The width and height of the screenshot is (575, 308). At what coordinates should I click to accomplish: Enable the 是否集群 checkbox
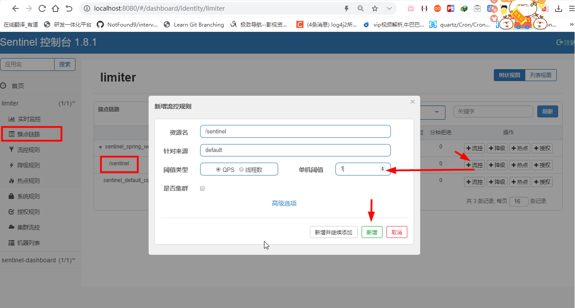pos(202,188)
